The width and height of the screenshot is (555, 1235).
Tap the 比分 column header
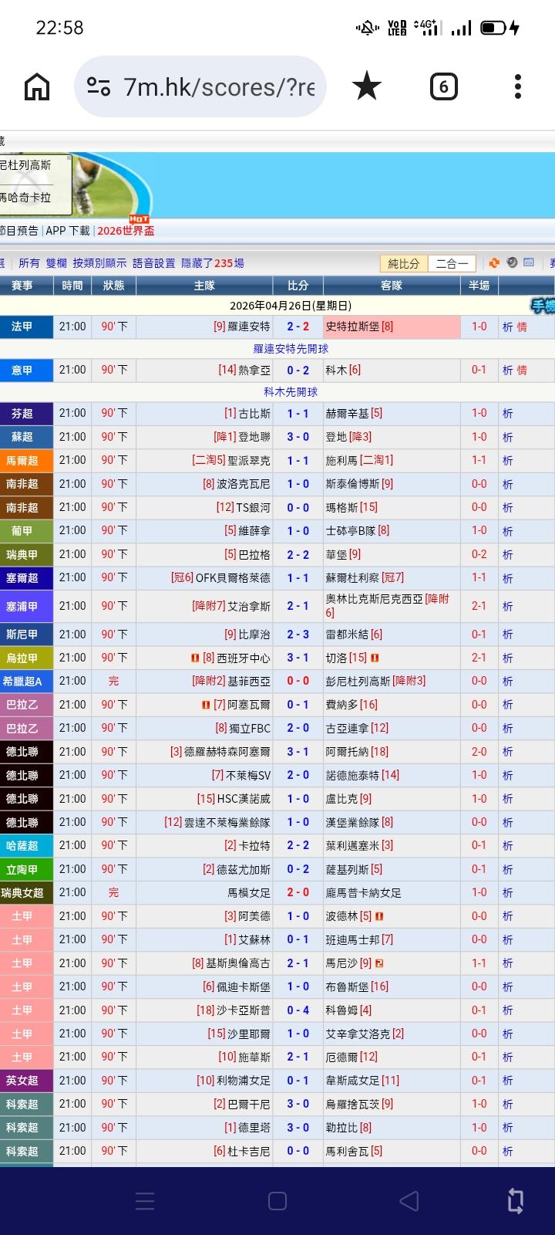pos(298,286)
